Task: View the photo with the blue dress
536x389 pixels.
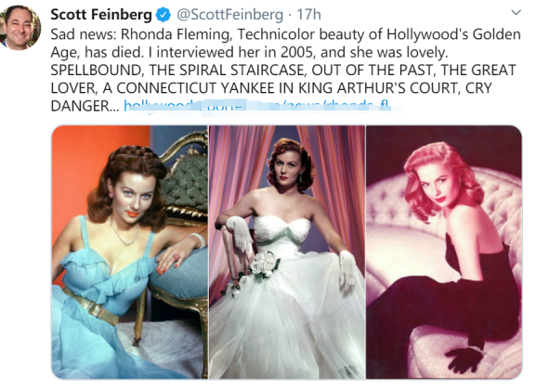Action: pos(129,252)
